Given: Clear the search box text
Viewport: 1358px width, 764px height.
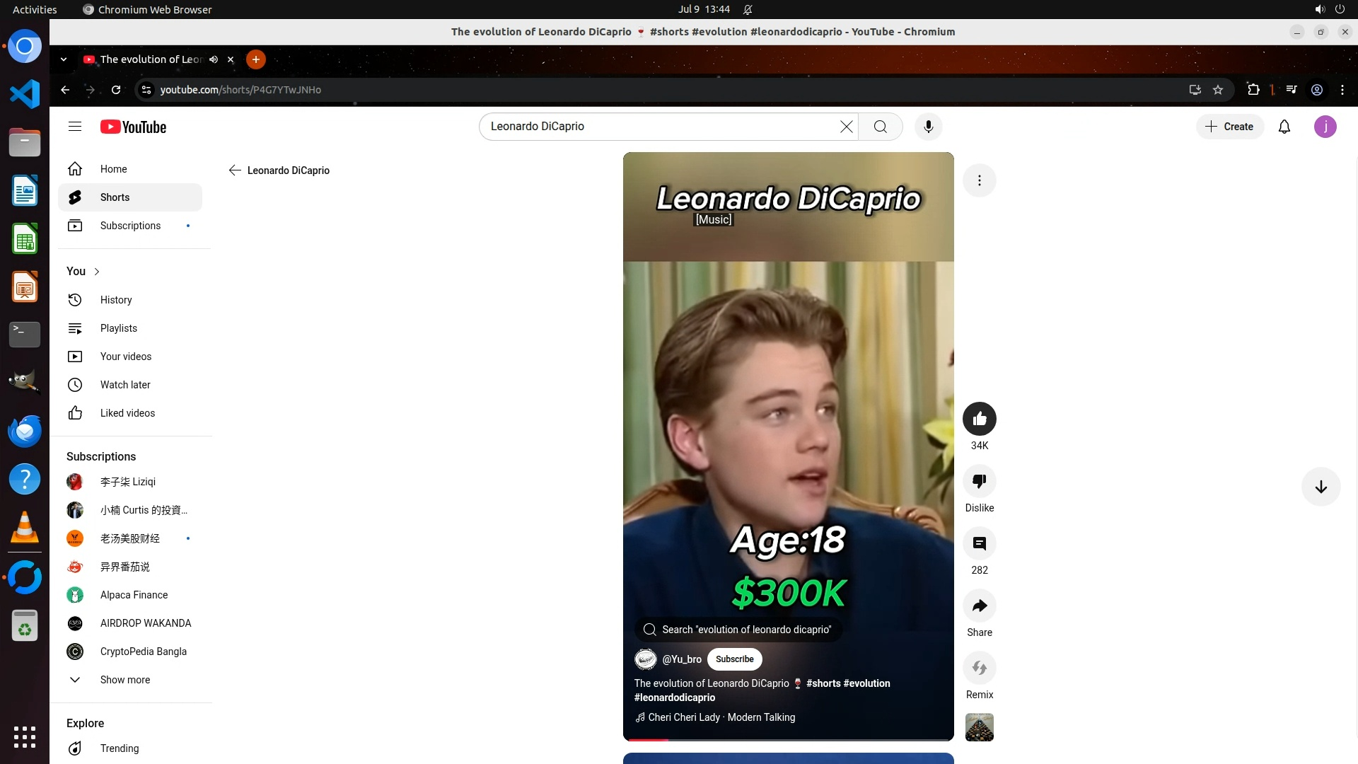Looking at the screenshot, I should tap(846, 127).
